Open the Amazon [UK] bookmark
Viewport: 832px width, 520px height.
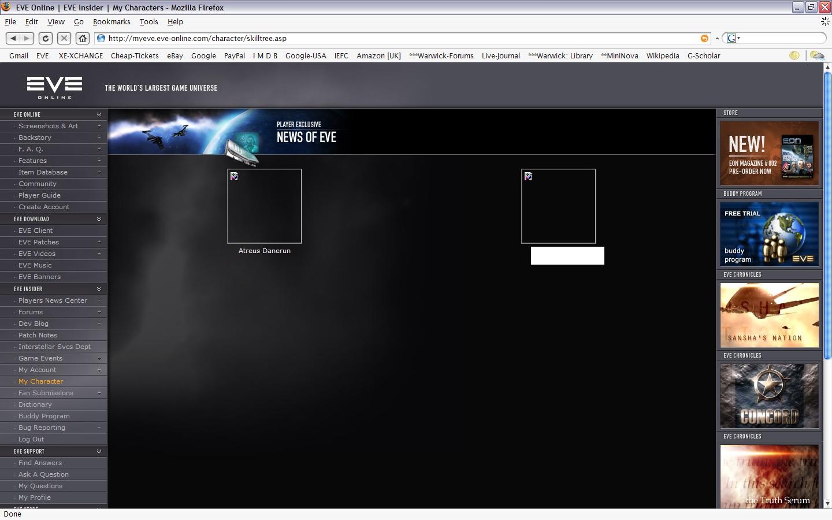378,55
